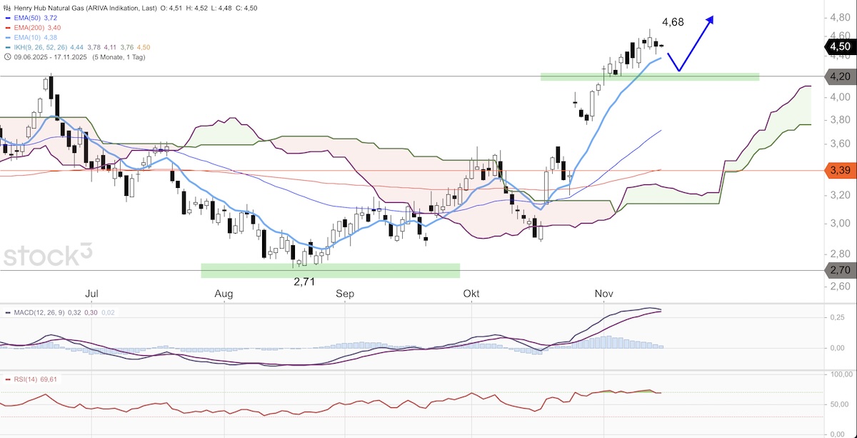Toggle the EMA(10) indicator label

point(27,37)
